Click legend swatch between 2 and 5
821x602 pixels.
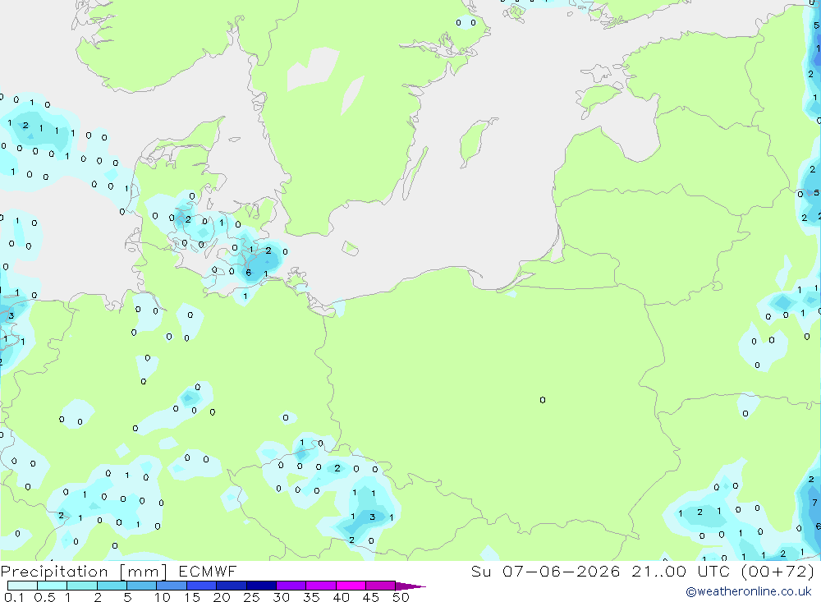point(112,586)
